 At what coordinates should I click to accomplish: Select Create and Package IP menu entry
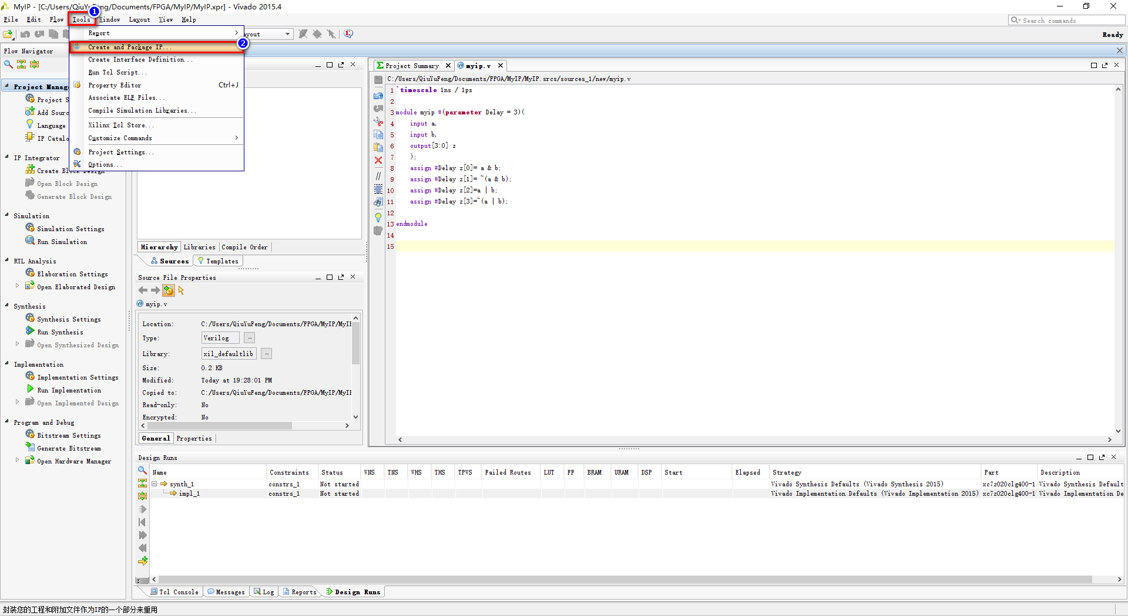(157, 47)
